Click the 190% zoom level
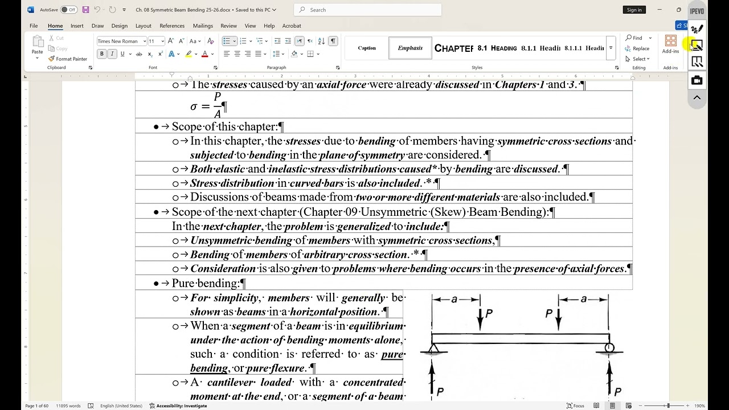This screenshot has height=410, width=729. click(699, 406)
